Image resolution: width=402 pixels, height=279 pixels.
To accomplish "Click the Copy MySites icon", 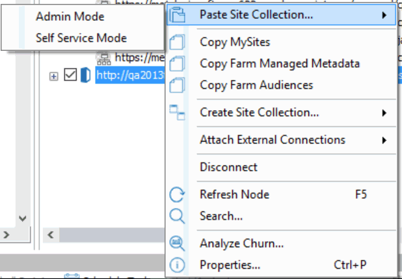I will (178, 42).
